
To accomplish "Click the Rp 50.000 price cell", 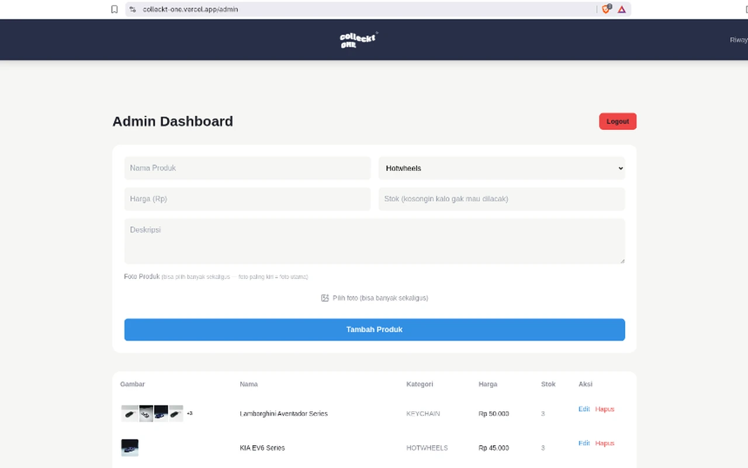I will (494, 414).
